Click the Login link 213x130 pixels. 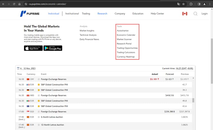point(204,14)
